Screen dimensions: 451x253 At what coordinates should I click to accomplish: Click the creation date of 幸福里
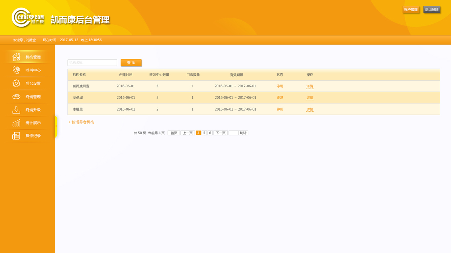coord(126,109)
